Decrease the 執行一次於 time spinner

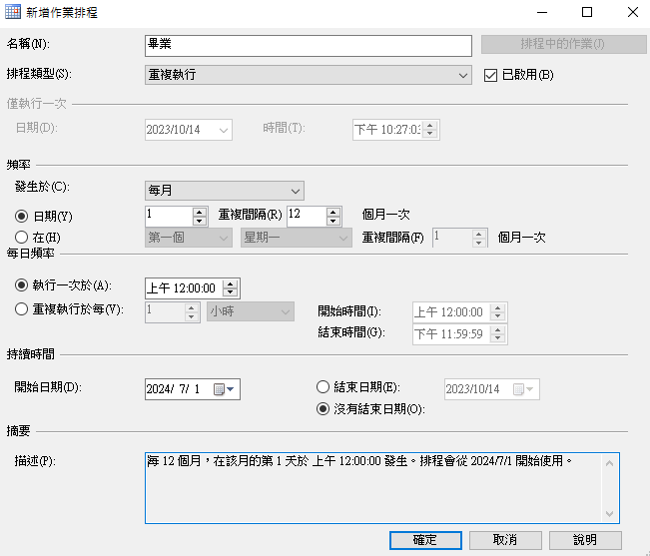coord(230,292)
